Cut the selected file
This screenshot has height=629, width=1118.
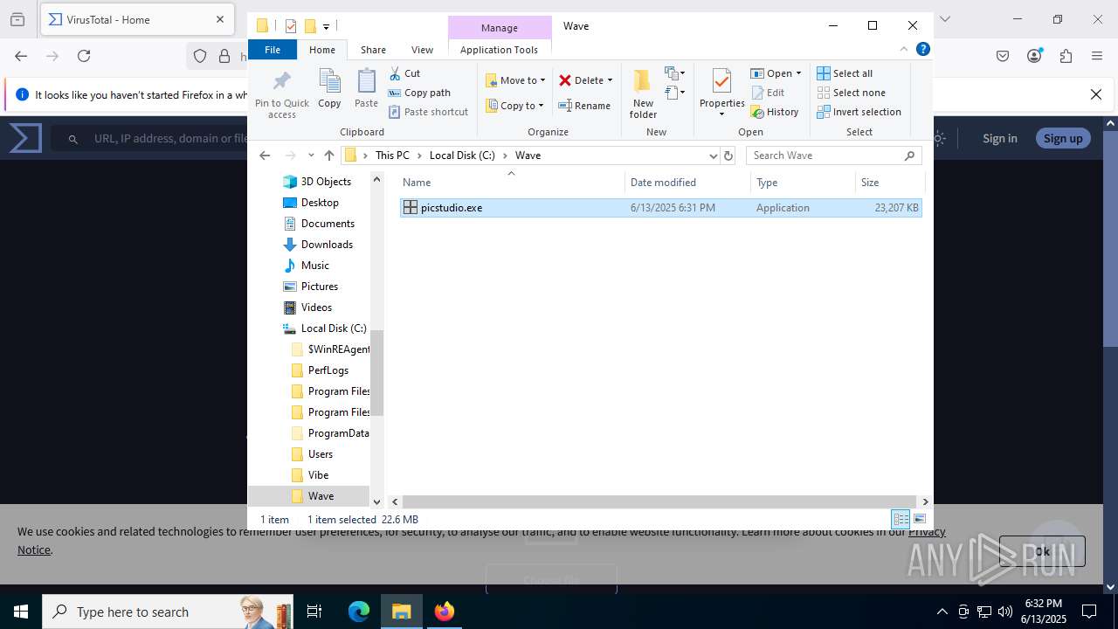click(404, 73)
